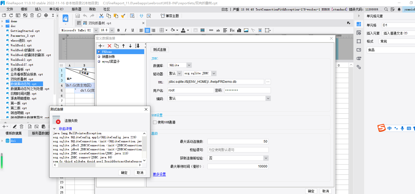Select mysql菜篮子 connection in list

click(x=111, y=61)
